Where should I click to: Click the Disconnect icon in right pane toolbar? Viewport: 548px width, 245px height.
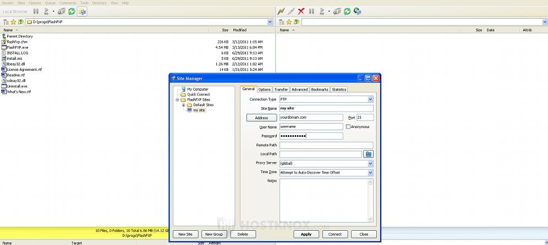tap(291, 12)
